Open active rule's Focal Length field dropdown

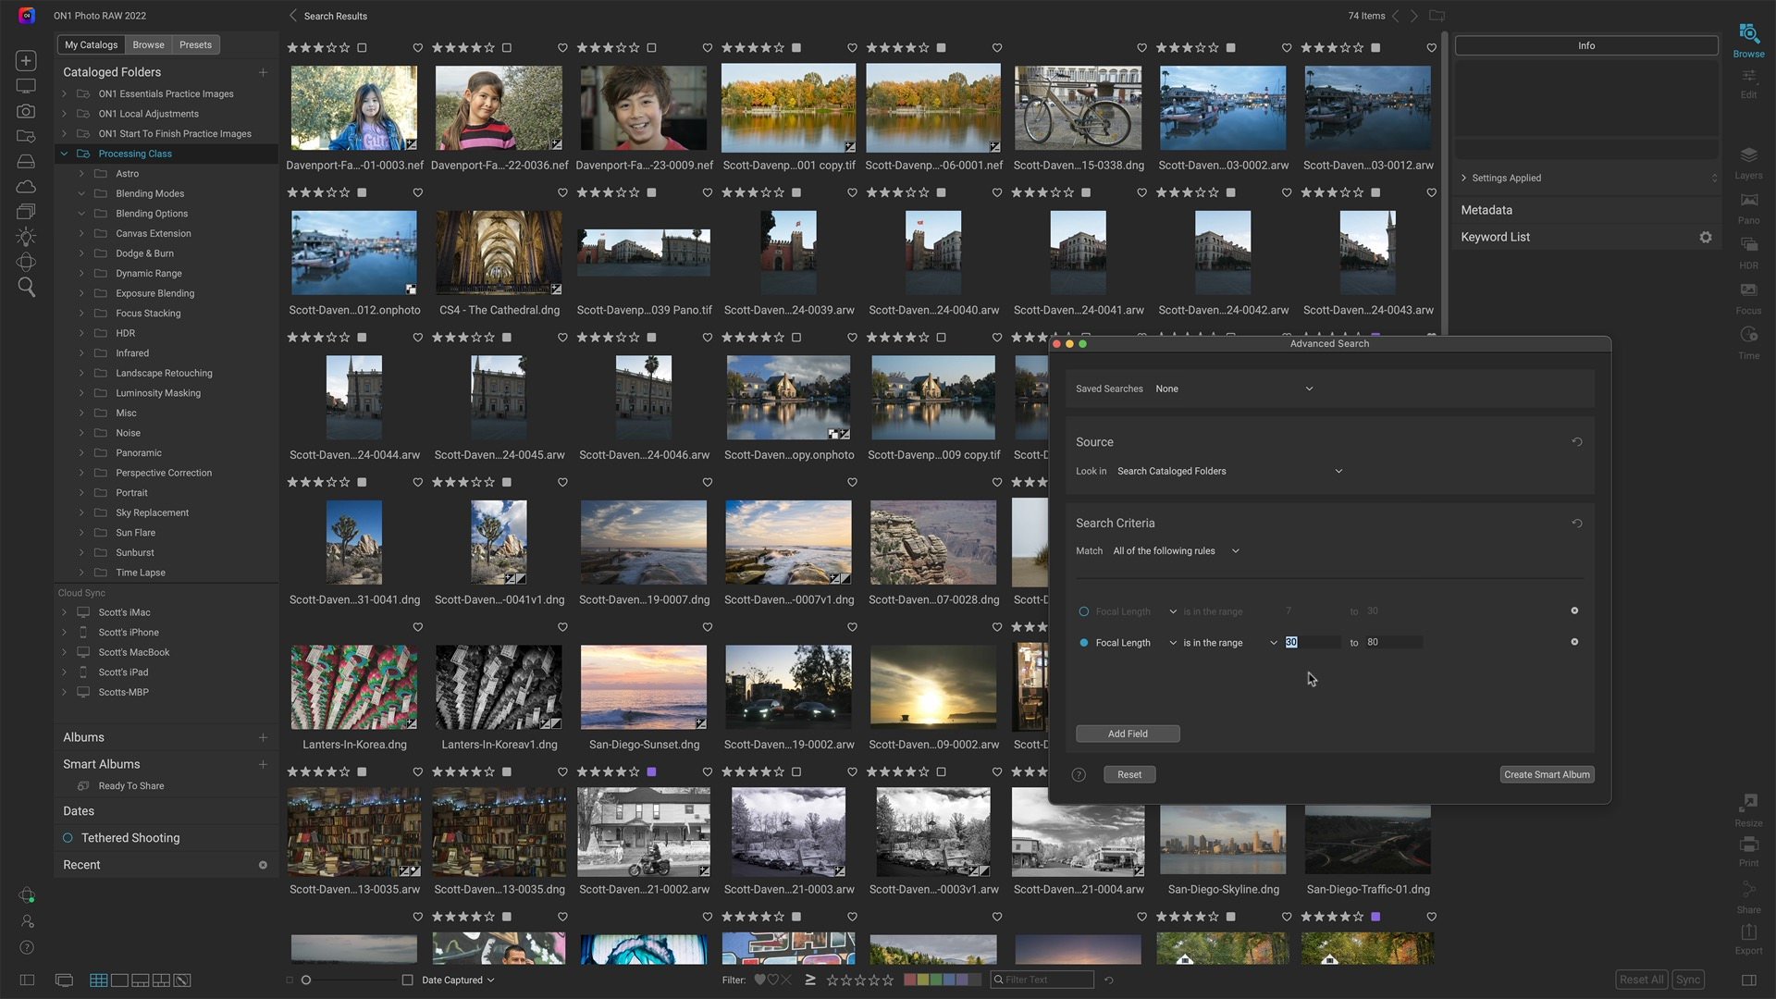[1136, 642]
